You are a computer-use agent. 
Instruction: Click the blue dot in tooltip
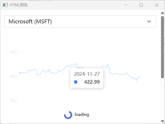[x=76, y=82]
